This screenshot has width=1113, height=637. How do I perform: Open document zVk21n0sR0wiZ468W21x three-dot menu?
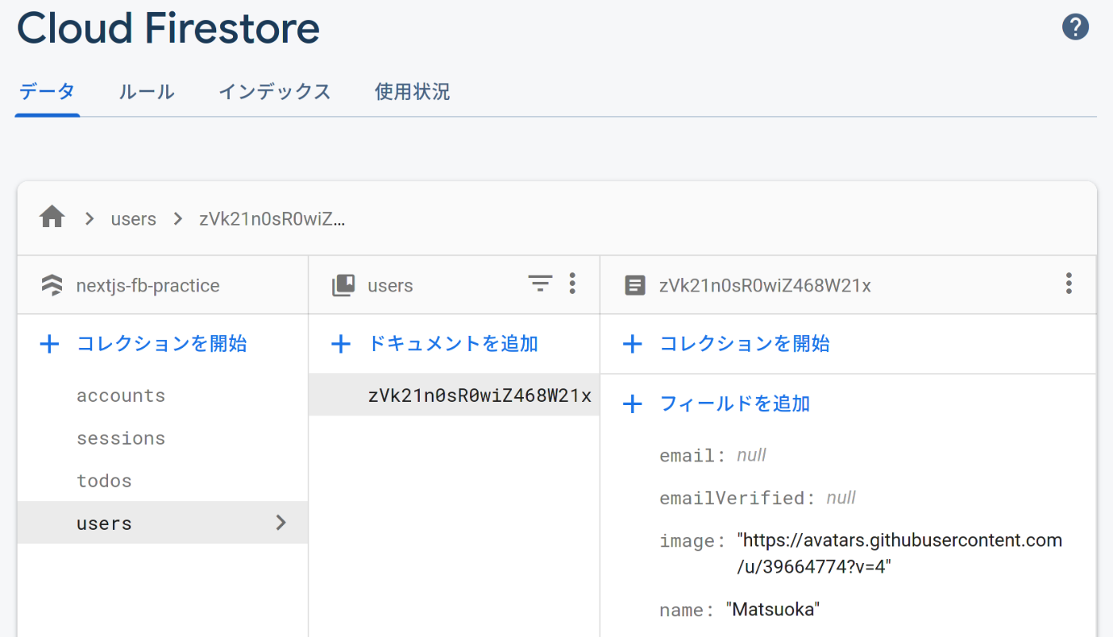pyautogui.click(x=1068, y=284)
